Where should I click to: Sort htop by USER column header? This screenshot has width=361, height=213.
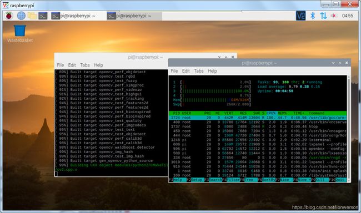(187, 113)
